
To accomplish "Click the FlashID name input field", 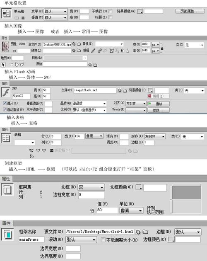I will 21,96.
